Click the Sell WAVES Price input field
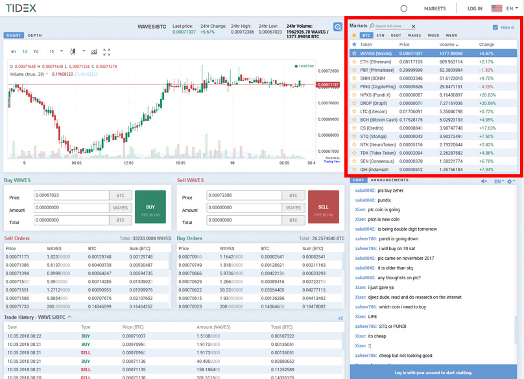 click(x=244, y=196)
